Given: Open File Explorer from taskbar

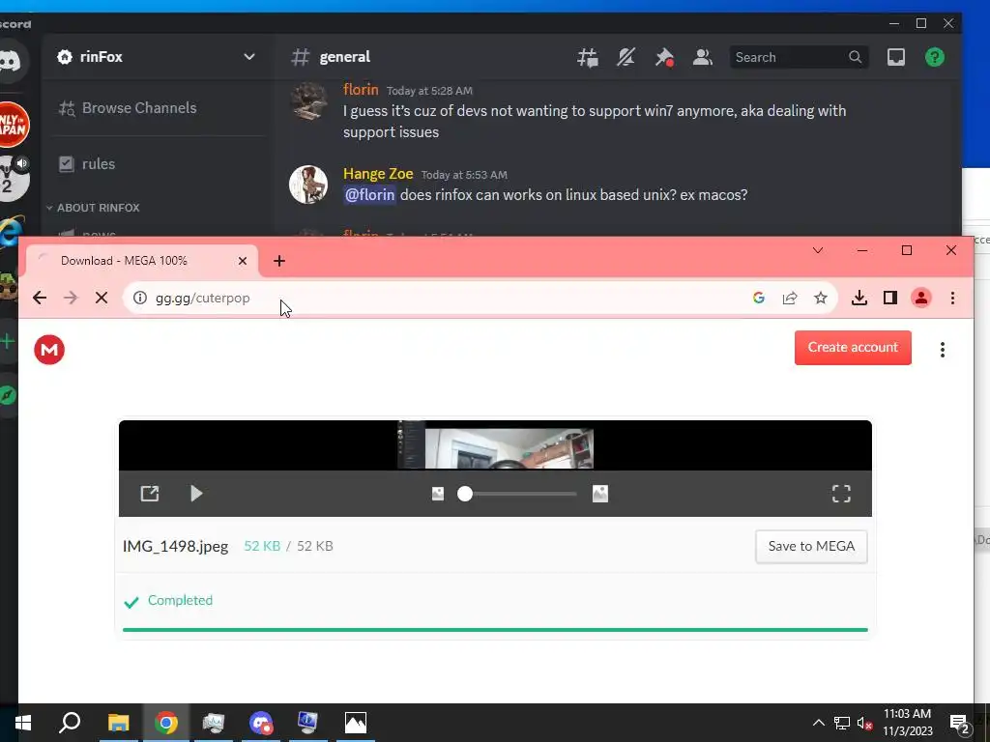Looking at the screenshot, I should 118,723.
